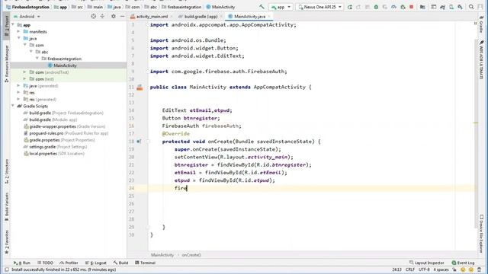Collapse the Gradle Scripts node

click(13, 106)
